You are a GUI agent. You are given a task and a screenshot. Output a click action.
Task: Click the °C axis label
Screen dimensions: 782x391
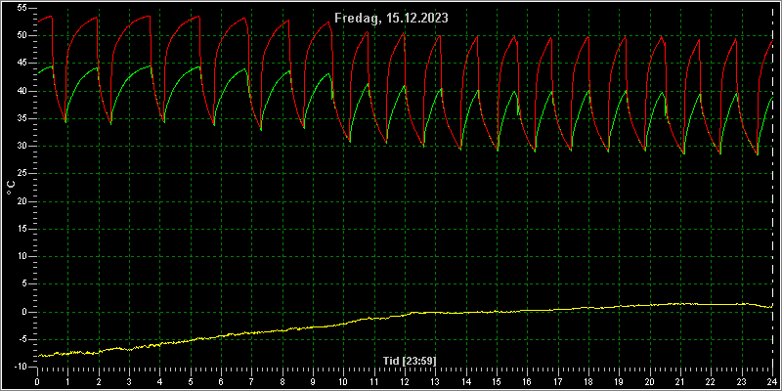[11, 188]
